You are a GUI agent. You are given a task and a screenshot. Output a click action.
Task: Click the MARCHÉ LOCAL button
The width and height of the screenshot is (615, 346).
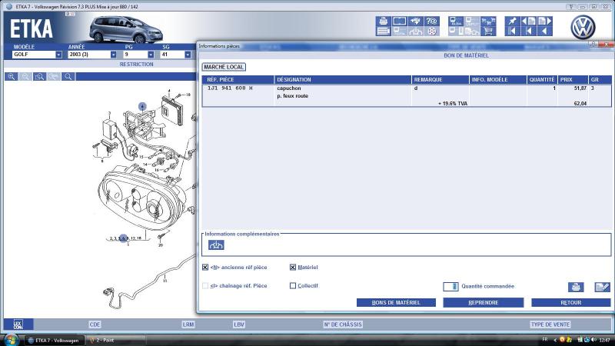coord(224,67)
